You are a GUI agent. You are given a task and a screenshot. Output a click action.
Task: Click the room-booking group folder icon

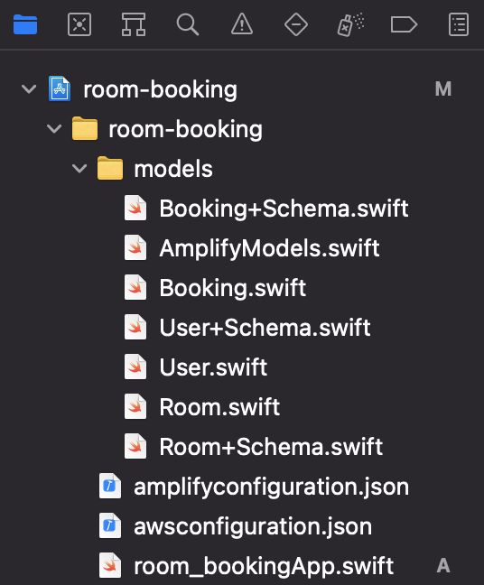[85, 128]
